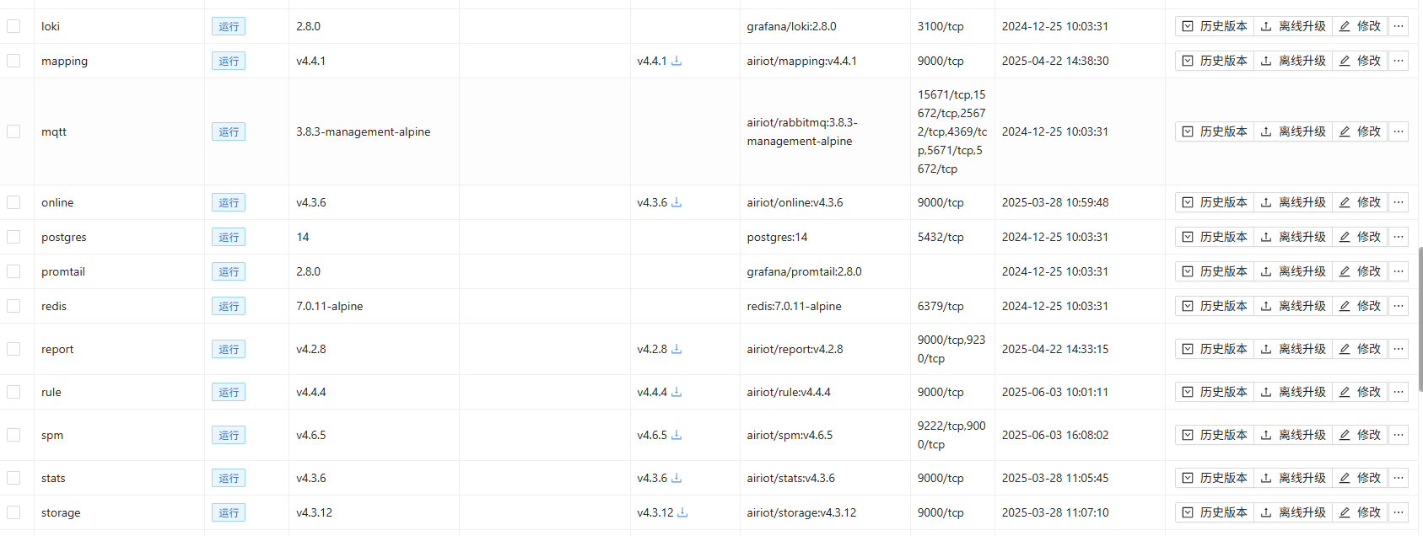Screen dimensions: 1423x536
Task: Tick the mqtt service checkbox
Action: click(x=13, y=131)
